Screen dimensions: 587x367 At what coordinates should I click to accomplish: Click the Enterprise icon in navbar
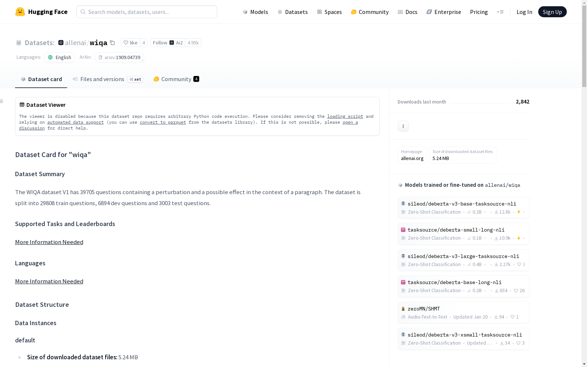click(x=429, y=12)
